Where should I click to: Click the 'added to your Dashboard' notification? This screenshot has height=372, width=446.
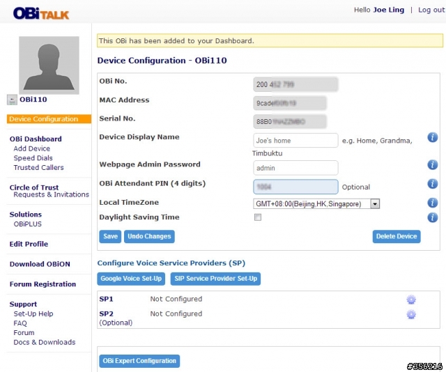(270, 40)
